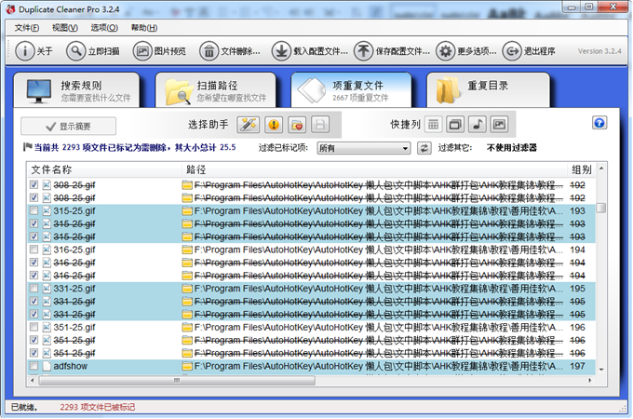Click the folder icon in the unmarked 351-25.gif row
The image size is (633, 419).
(x=186, y=328)
